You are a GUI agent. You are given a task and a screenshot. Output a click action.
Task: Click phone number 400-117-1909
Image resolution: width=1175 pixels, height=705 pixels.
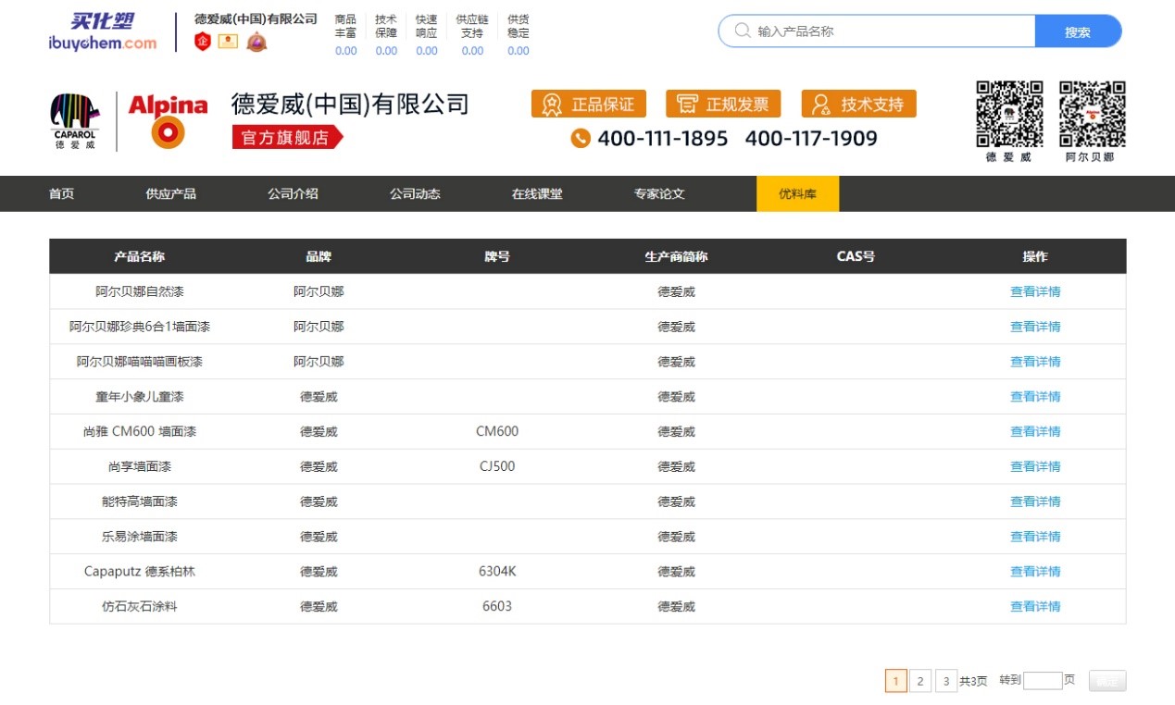coord(811,139)
